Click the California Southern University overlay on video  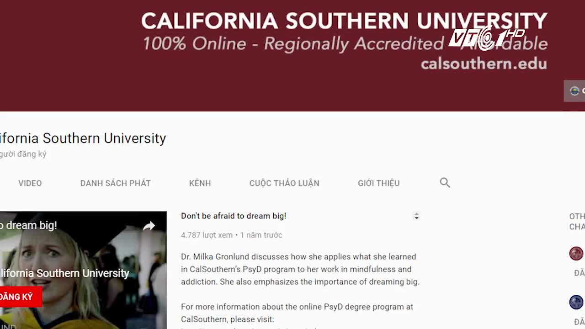pos(64,273)
